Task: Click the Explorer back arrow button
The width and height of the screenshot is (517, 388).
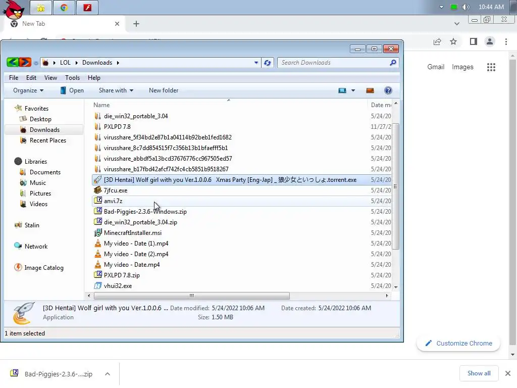Action: coord(13,62)
